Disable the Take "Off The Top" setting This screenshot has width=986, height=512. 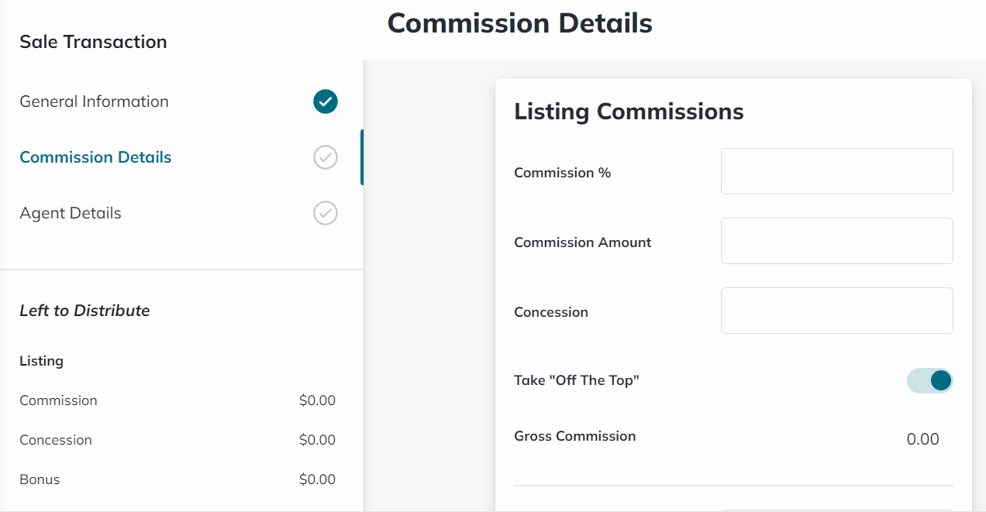coord(929,380)
